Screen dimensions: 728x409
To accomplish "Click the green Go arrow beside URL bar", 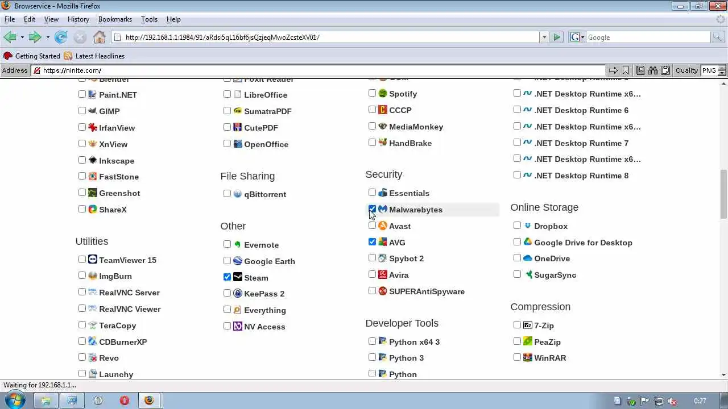I will (x=557, y=37).
